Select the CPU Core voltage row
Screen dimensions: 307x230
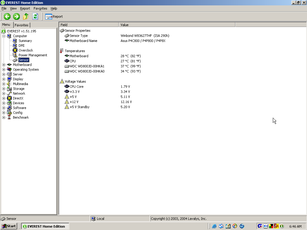[x=97, y=87]
